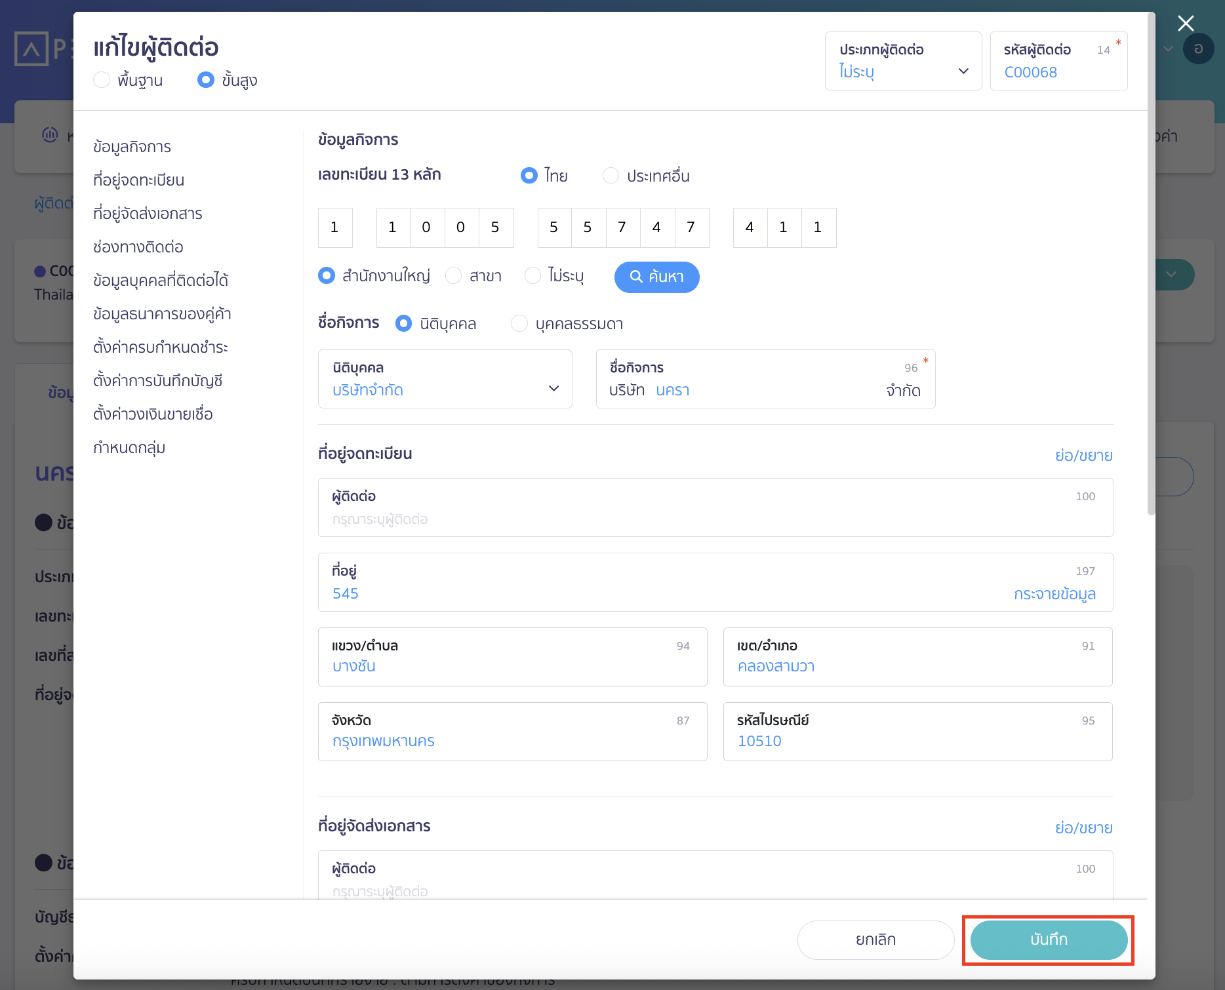Image resolution: width=1225 pixels, height=990 pixels.
Task: Select บุคคลธรรมดา radio option
Action: (519, 324)
